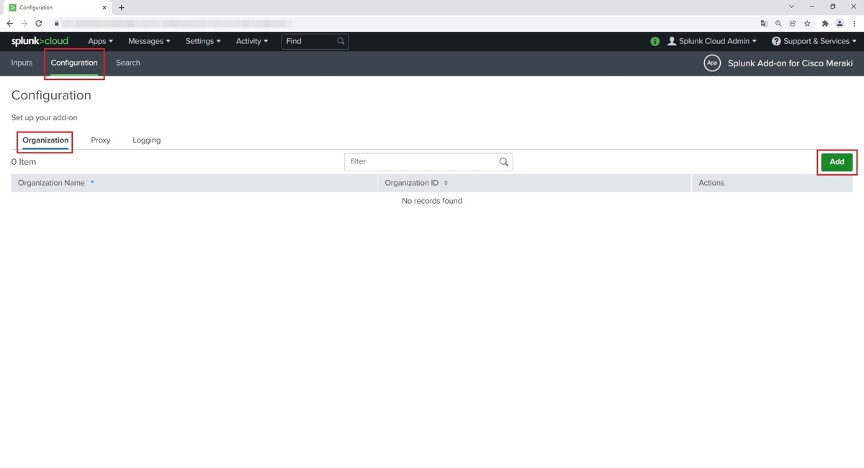Open the Inputs navigation item
Screen dimensions: 864x468
click(x=21, y=63)
